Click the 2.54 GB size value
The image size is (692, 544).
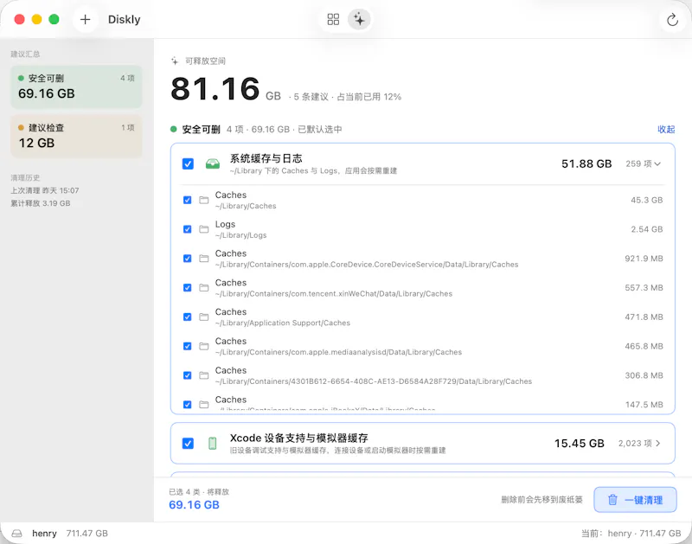(x=646, y=229)
